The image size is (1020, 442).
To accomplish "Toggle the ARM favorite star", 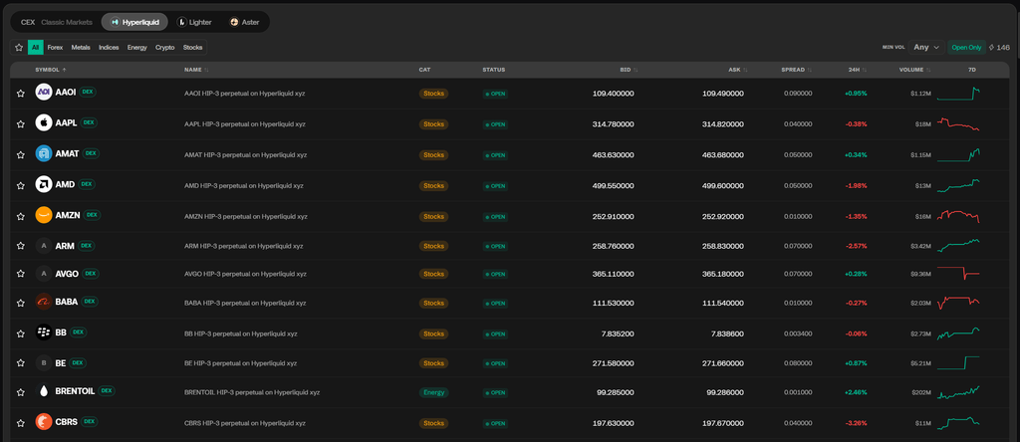I will click(x=20, y=246).
